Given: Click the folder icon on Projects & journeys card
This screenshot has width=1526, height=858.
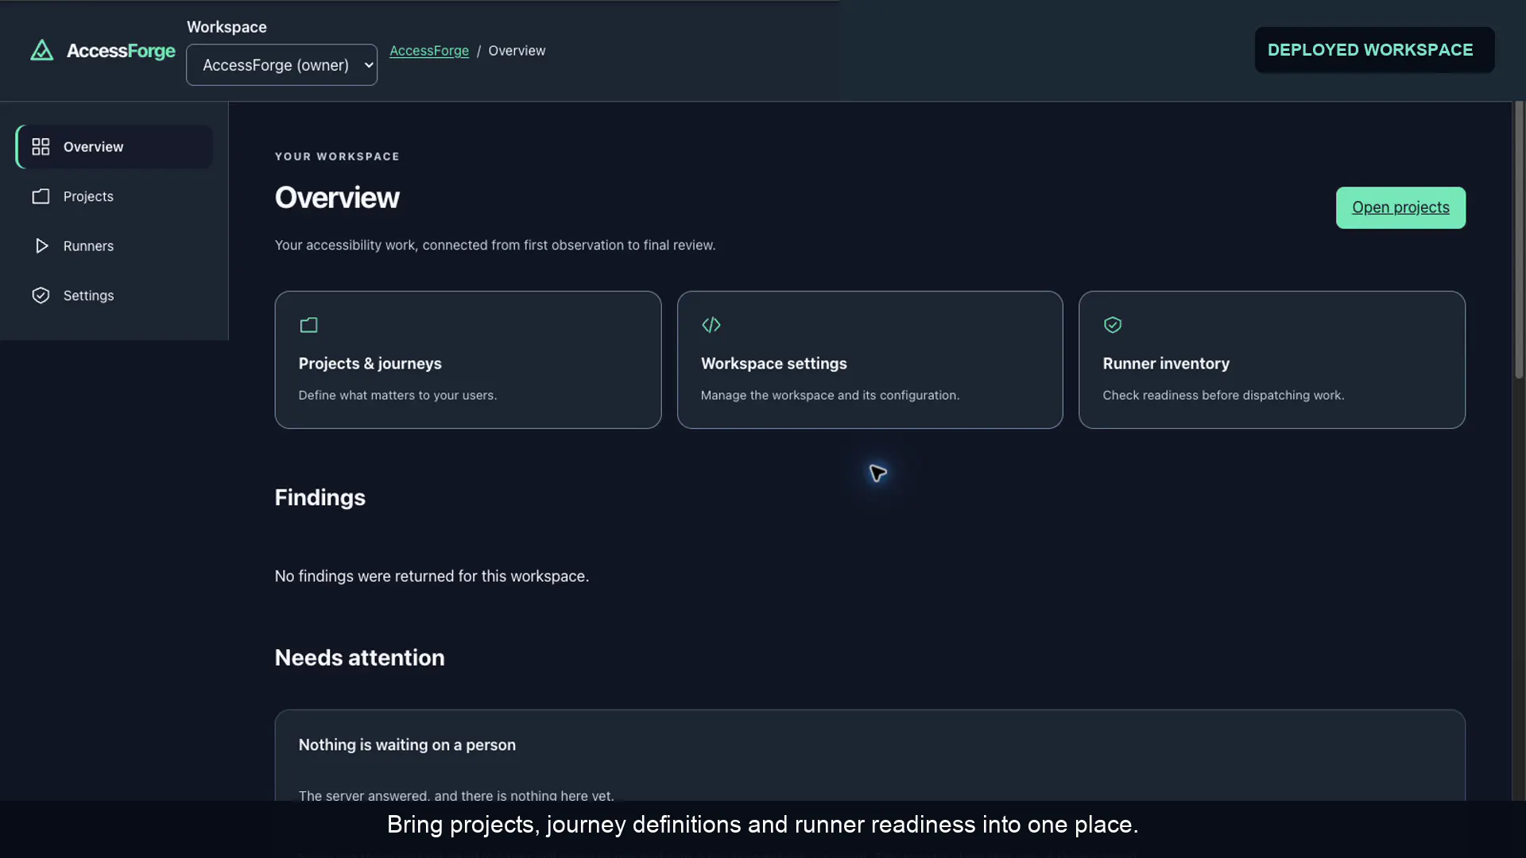Looking at the screenshot, I should coord(308,325).
